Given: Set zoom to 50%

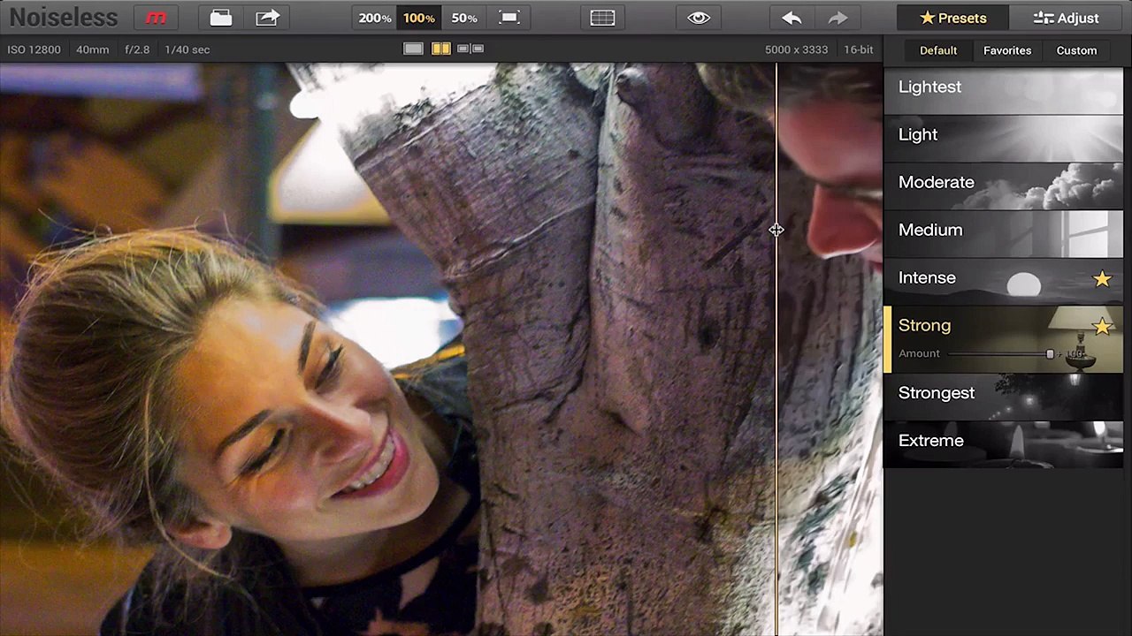Looking at the screenshot, I should tap(463, 18).
